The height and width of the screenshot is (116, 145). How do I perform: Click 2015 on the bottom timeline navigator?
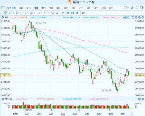pos(111,114)
